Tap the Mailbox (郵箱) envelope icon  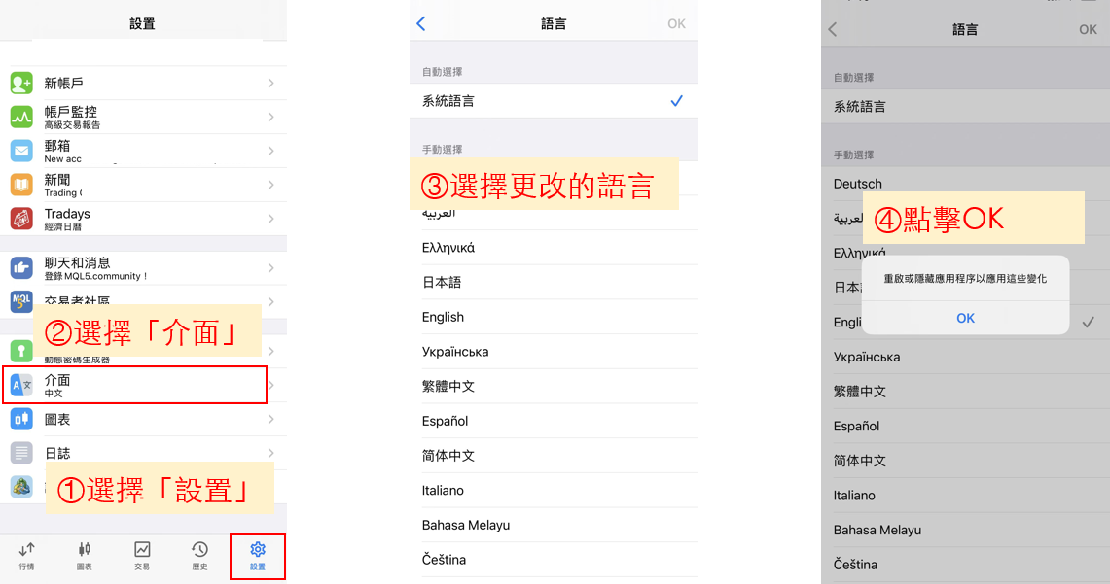[x=21, y=151]
